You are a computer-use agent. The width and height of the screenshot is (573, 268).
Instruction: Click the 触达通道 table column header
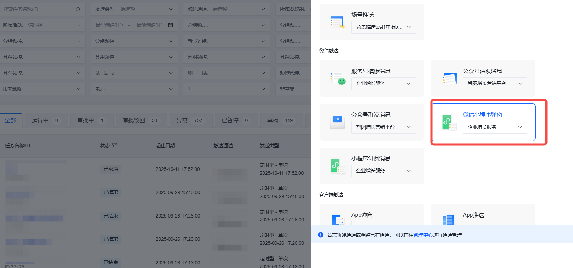click(x=223, y=145)
